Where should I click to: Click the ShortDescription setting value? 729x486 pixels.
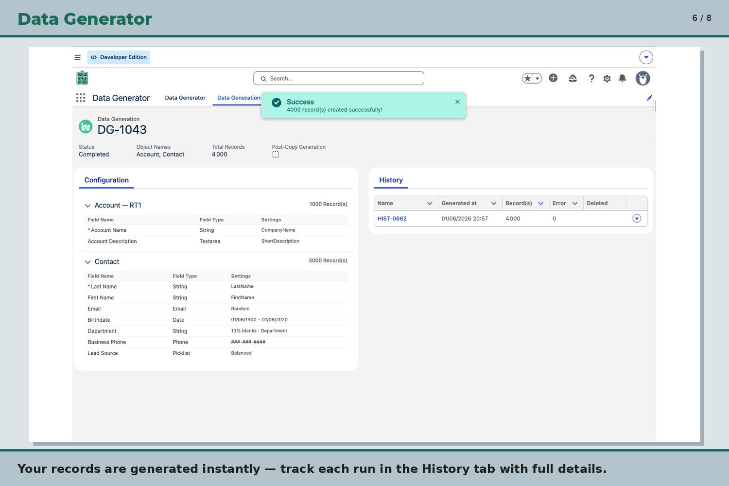point(280,241)
